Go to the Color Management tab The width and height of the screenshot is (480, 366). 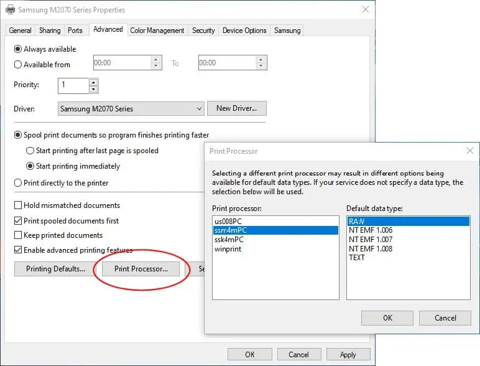point(157,30)
